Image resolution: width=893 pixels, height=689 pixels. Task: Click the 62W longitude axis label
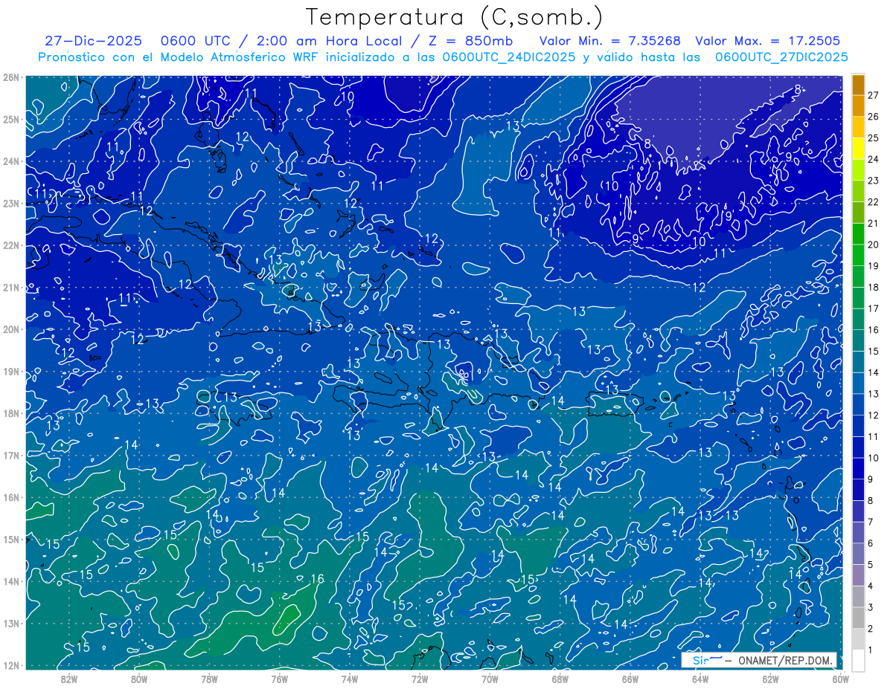770,678
